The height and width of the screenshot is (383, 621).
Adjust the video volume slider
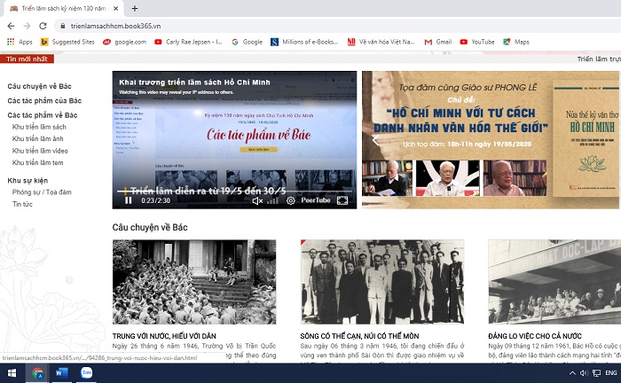tap(272, 201)
